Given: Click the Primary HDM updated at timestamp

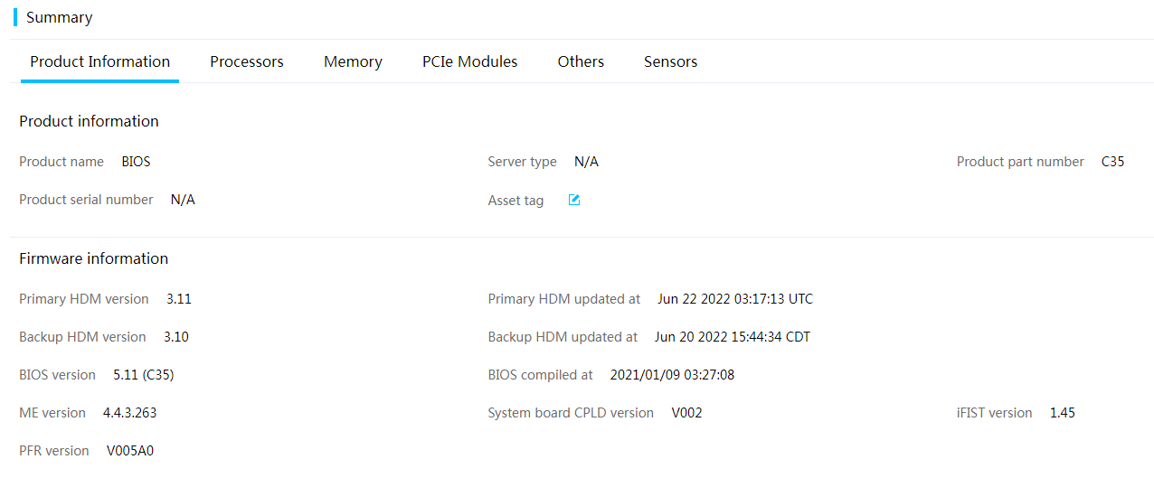Looking at the screenshot, I should tap(735, 299).
